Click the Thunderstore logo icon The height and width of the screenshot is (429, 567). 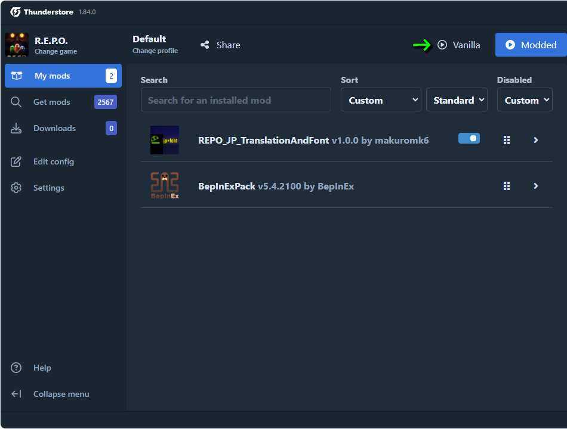tap(16, 12)
